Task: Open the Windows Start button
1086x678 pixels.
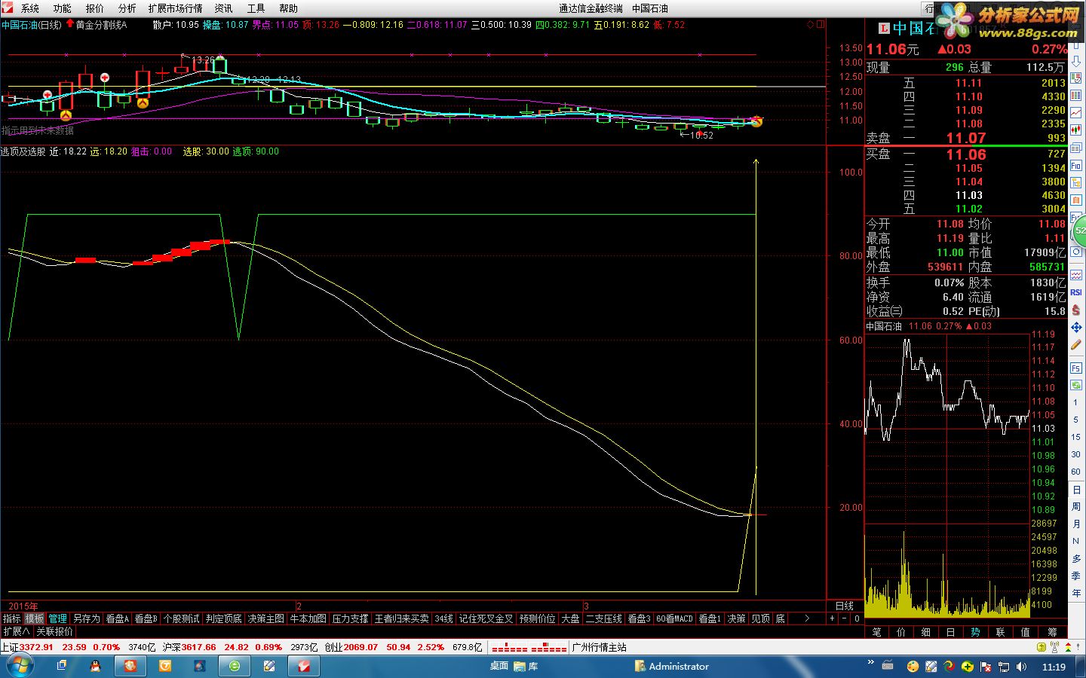Action: 20,666
